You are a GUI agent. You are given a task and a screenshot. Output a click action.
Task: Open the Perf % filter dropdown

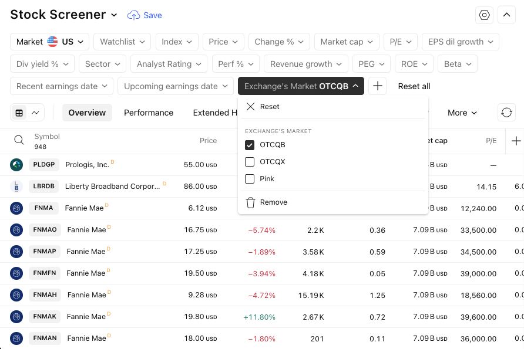click(x=236, y=64)
